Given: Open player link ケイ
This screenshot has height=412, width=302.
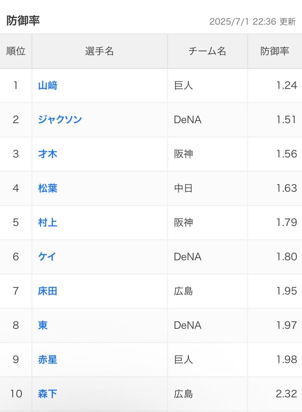Looking at the screenshot, I should click(x=47, y=257).
